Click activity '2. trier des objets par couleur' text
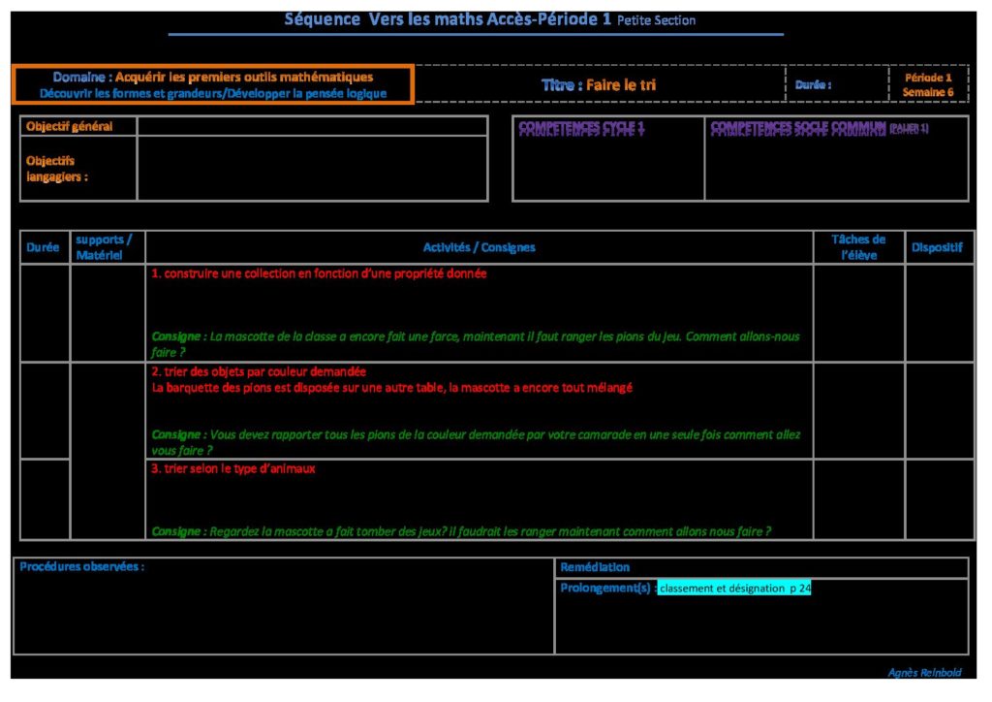The image size is (992, 702). [259, 371]
